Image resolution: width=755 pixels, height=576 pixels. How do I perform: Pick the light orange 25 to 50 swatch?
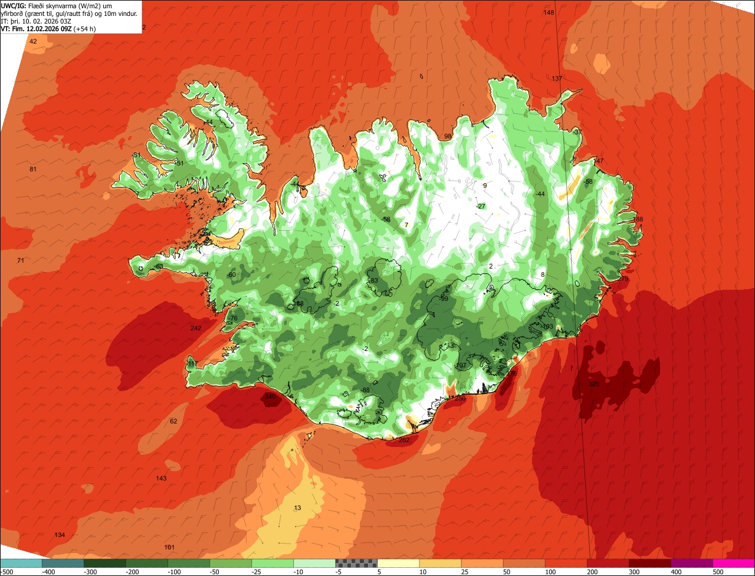(482, 563)
